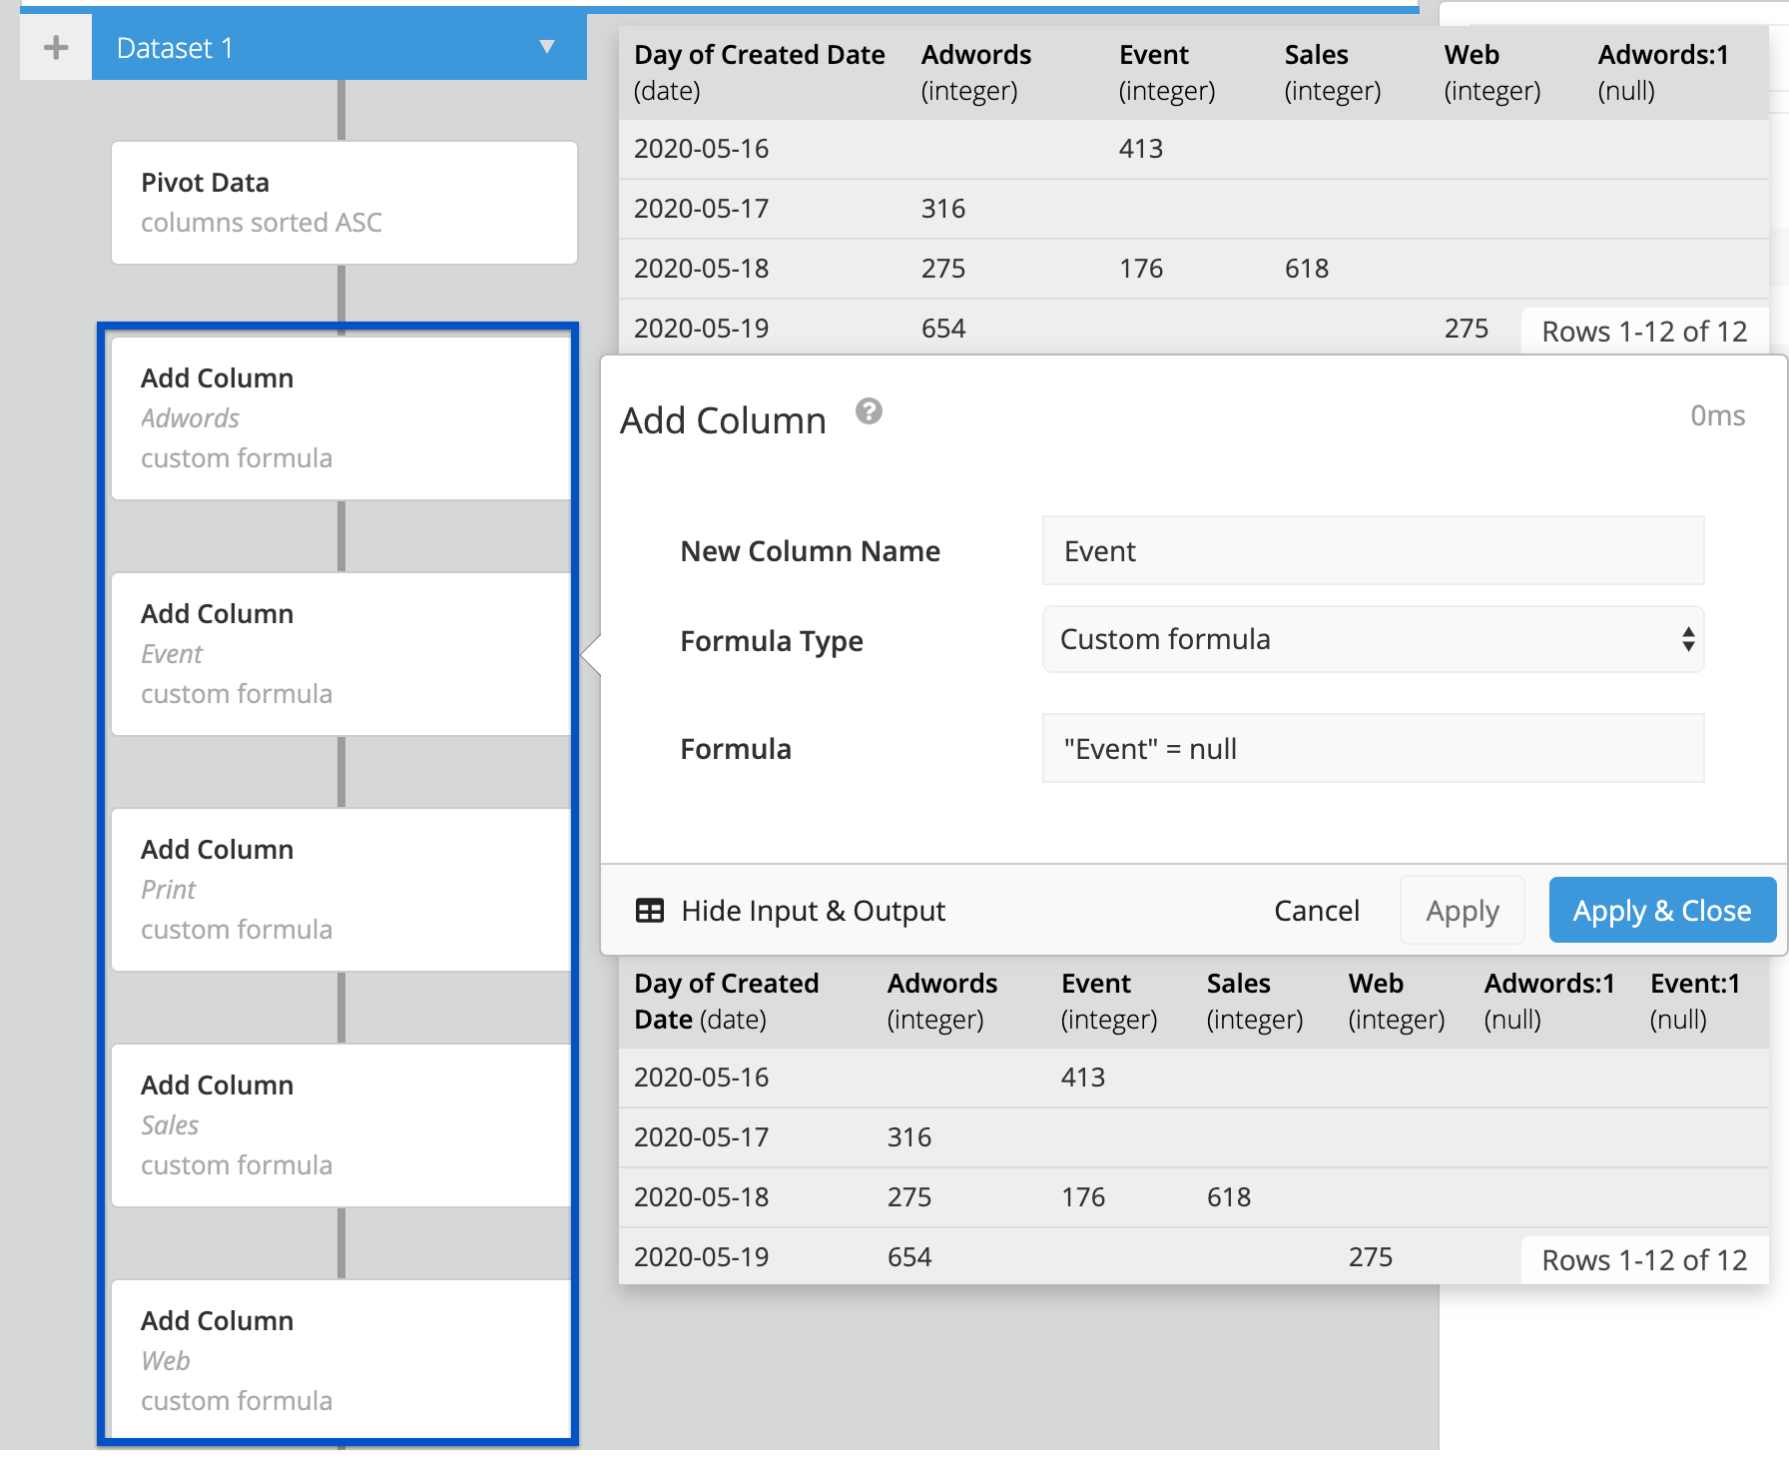Image resolution: width=1789 pixels, height=1457 pixels.
Task: Click Rows 1-12 of 12 in input table
Action: pos(1644,332)
